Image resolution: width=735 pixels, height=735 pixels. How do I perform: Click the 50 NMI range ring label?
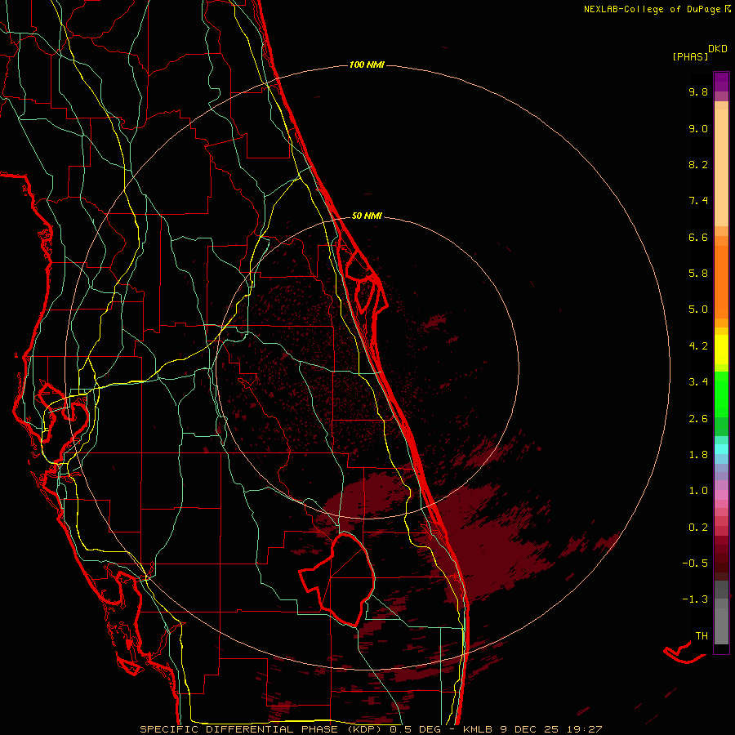coord(367,216)
